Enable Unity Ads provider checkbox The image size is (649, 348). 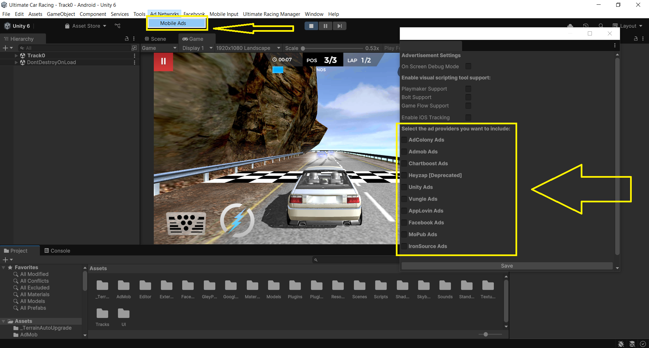click(x=404, y=187)
